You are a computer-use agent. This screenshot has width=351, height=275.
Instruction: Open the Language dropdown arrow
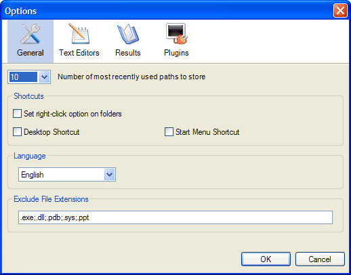pos(110,174)
